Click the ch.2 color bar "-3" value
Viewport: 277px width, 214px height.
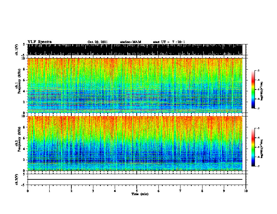point(258,128)
